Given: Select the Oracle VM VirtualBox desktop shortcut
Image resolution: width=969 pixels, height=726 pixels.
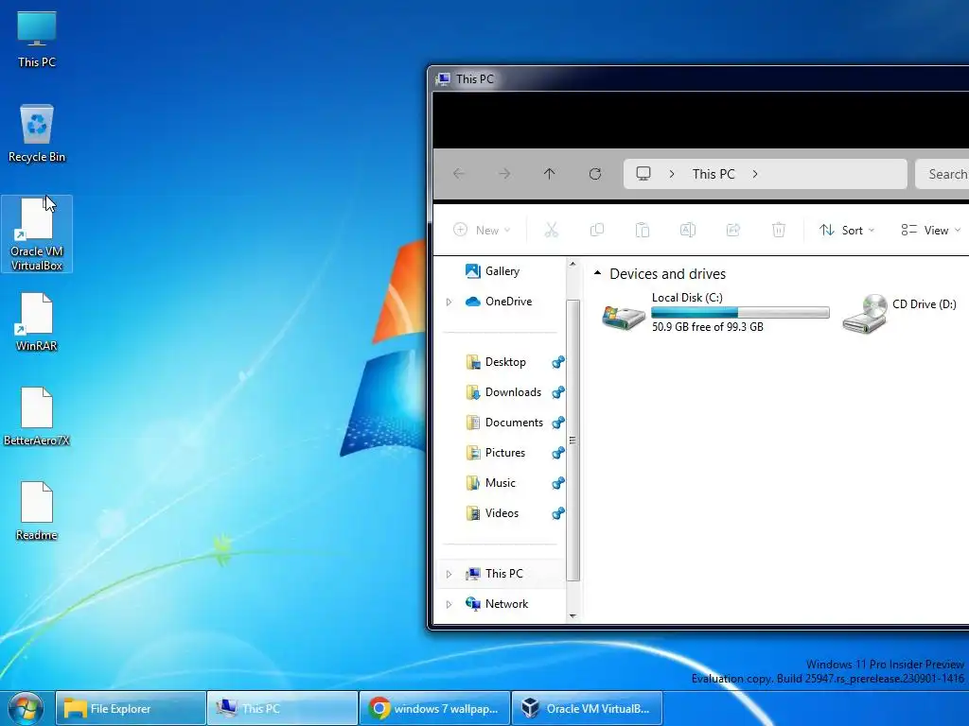Looking at the screenshot, I should pos(37,234).
